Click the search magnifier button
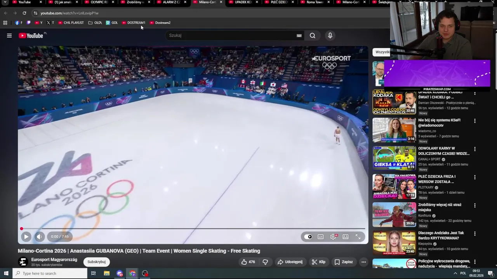The image size is (497, 279). [313, 36]
